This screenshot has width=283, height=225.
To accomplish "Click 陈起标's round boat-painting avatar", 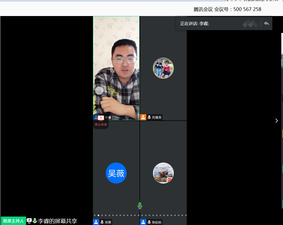I will (x=163, y=173).
